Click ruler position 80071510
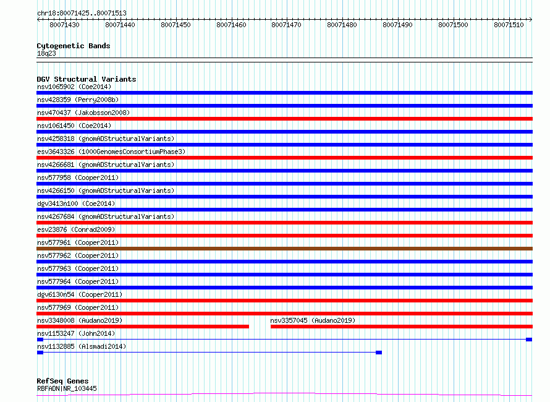Image resolution: width=550 pixels, height=402 pixels. tap(509, 25)
